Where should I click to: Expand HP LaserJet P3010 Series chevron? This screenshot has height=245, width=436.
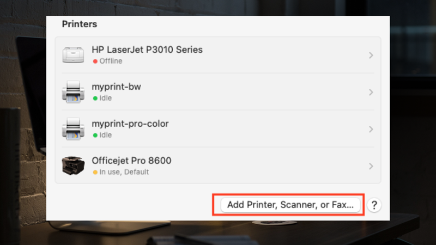pos(371,55)
